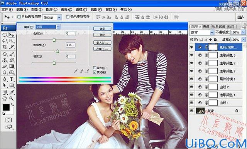247x149 pixels.
Task: Open the 滤镜 menu
Action: pos(81,10)
